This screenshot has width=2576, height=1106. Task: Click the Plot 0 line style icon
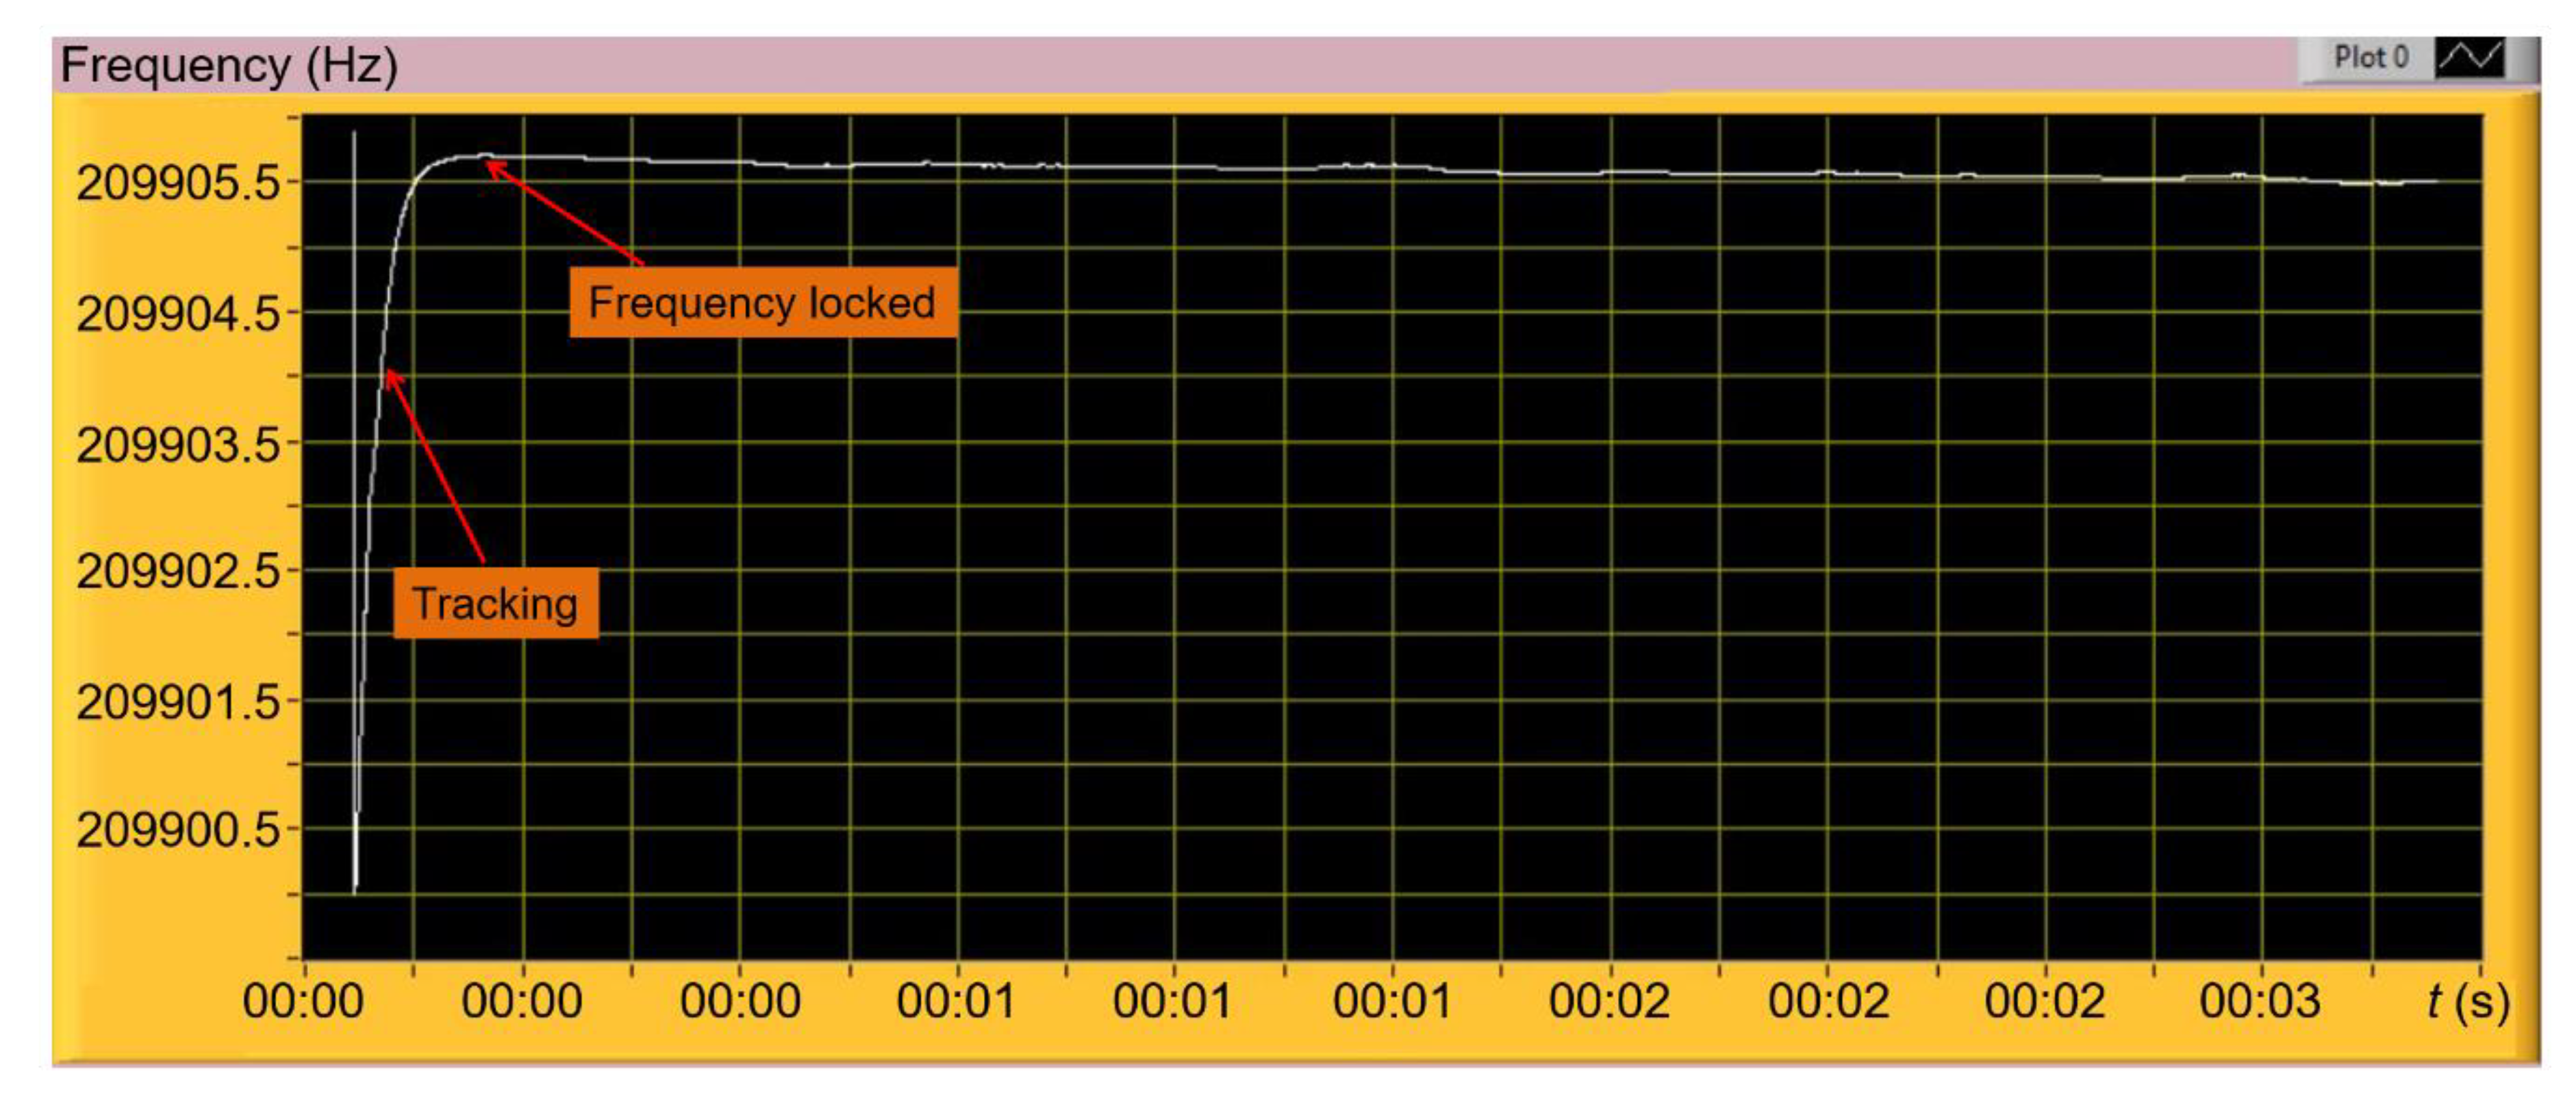(x=2477, y=57)
